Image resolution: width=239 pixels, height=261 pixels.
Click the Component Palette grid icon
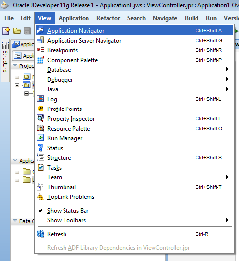[x=41, y=60]
